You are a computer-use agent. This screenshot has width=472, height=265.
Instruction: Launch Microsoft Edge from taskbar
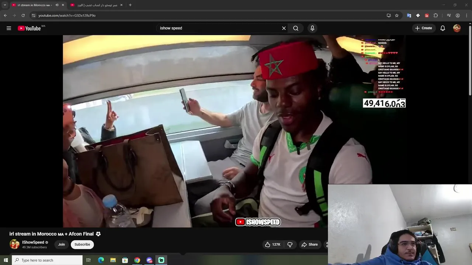tap(101, 260)
